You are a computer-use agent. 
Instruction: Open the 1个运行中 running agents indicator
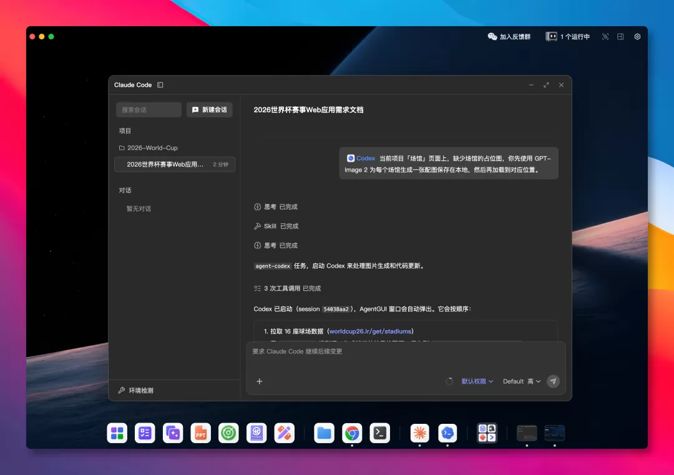(x=567, y=37)
